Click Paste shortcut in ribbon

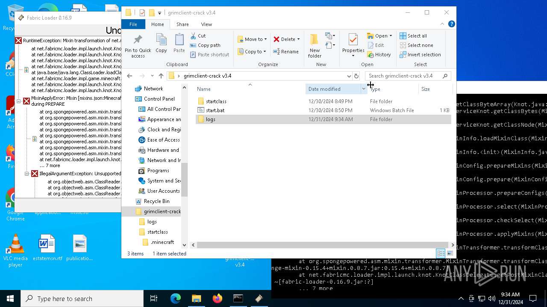209,55
